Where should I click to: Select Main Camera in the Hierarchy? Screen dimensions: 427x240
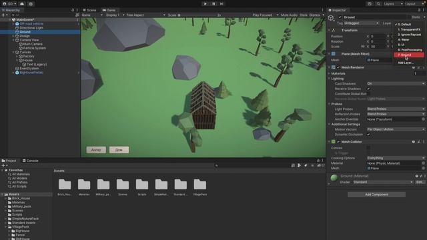coord(33,44)
